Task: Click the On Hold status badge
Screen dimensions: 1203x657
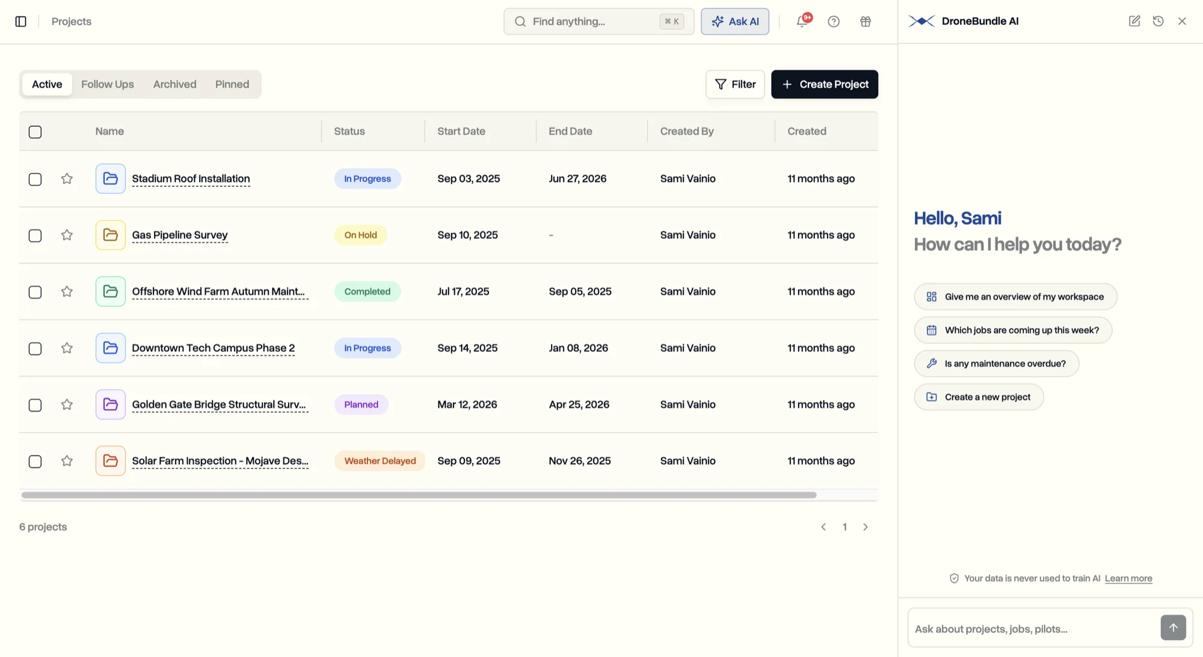Action: (x=361, y=235)
